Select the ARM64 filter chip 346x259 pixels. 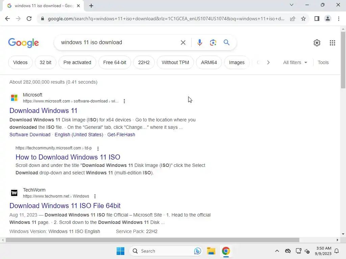(209, 62)
